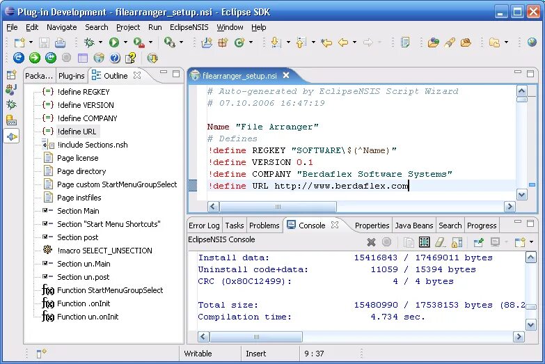The width and height of the screenshot is (545, 364).
Task: Click the Java perspective icon in sidebar
Action: (x=11, y=90)
